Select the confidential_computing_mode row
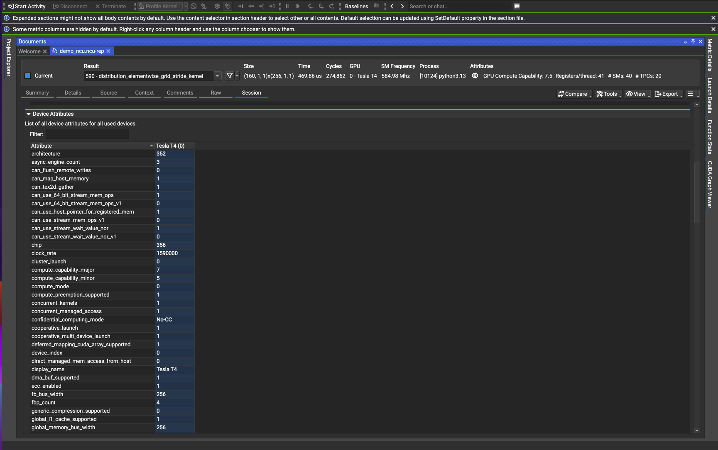 (x=112, y=319)
